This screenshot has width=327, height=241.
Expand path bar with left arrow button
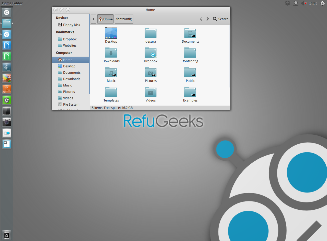tap(93, 19)
